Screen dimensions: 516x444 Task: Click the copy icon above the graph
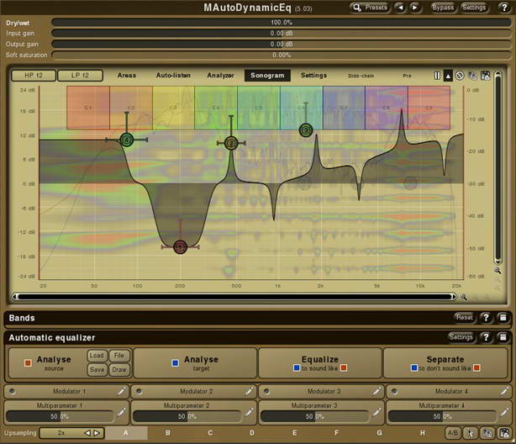coord(473,76)
